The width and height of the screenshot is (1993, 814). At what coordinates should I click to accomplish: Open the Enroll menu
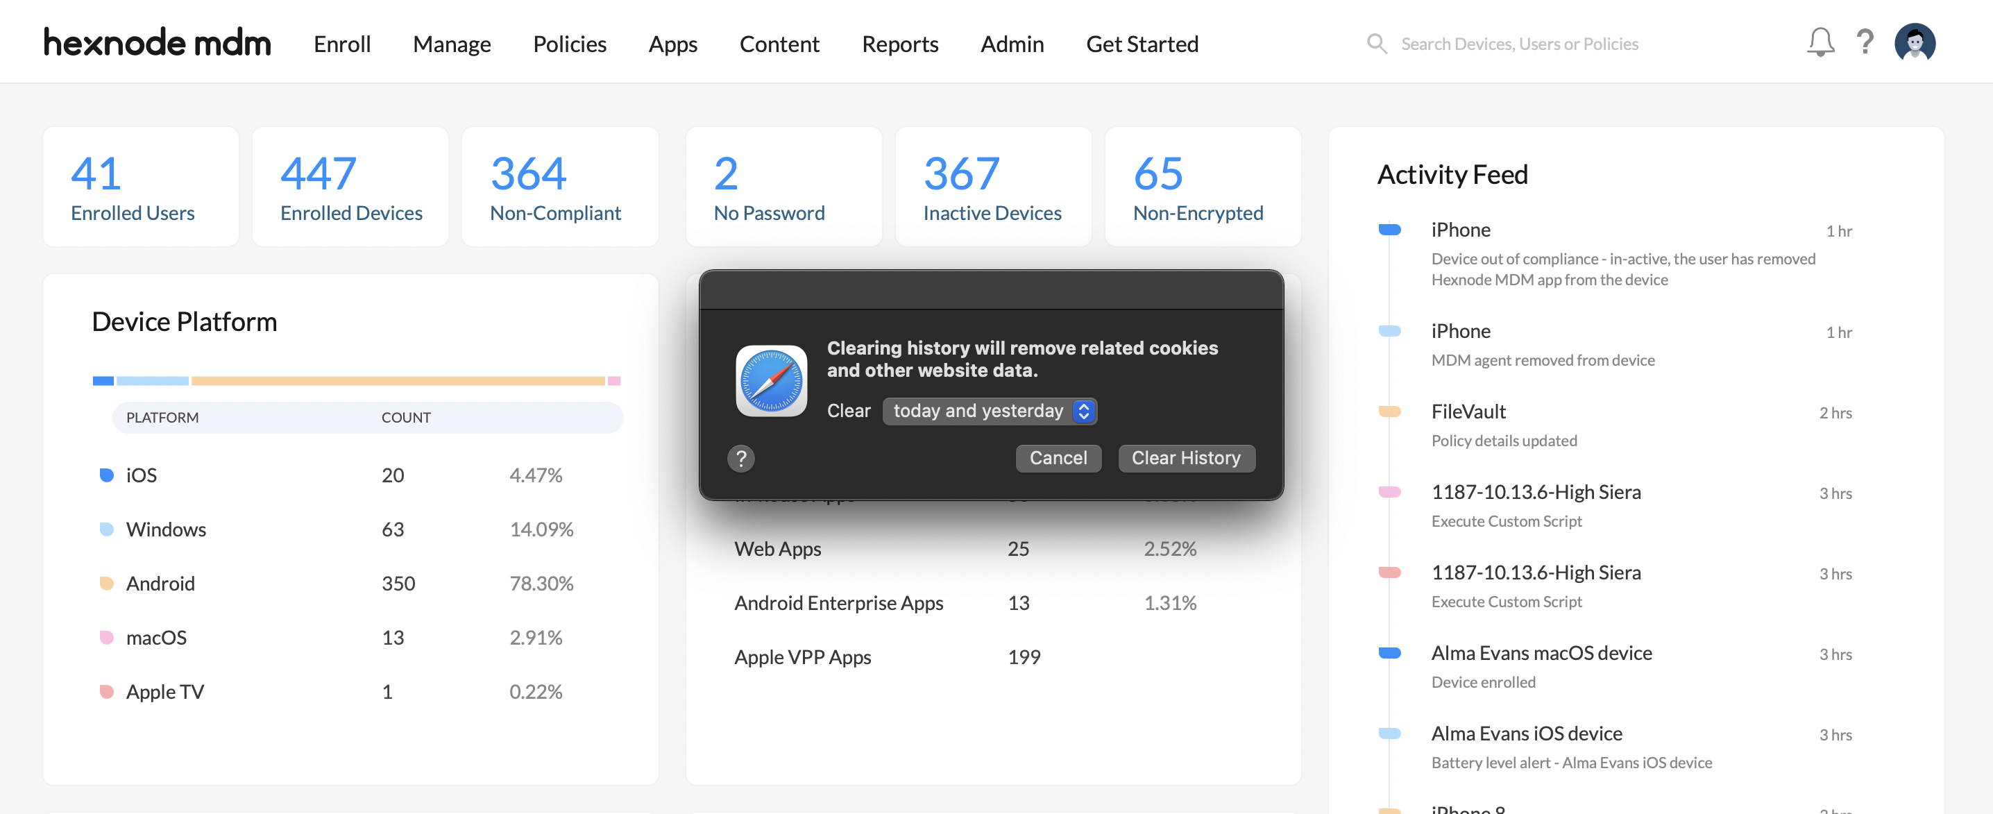tap(342, 44)
